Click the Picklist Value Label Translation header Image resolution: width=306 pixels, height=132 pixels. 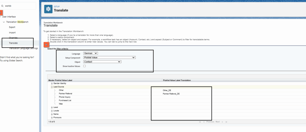click(x=177, y=80)
